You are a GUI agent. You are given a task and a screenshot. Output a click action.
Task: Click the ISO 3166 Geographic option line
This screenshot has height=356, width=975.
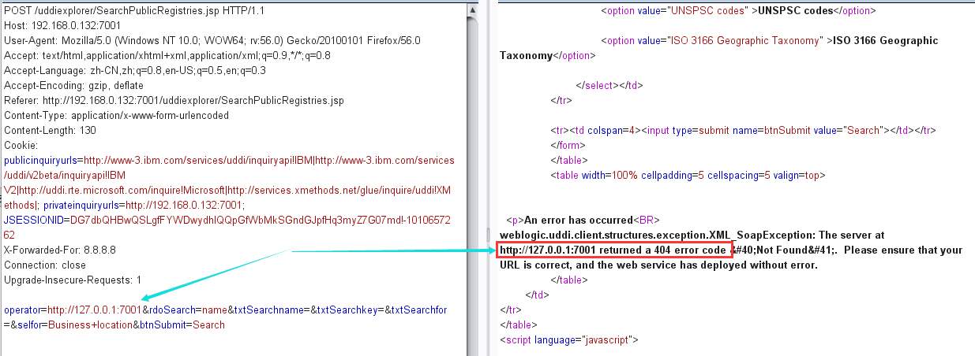tap(770, 40)
